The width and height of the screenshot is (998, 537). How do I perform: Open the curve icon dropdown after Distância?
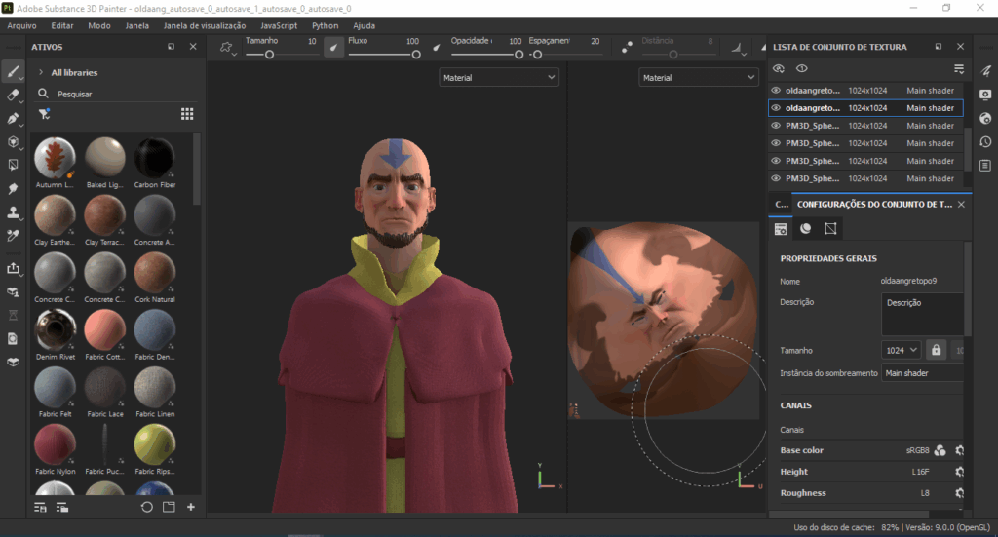click(x=738, y=48)
